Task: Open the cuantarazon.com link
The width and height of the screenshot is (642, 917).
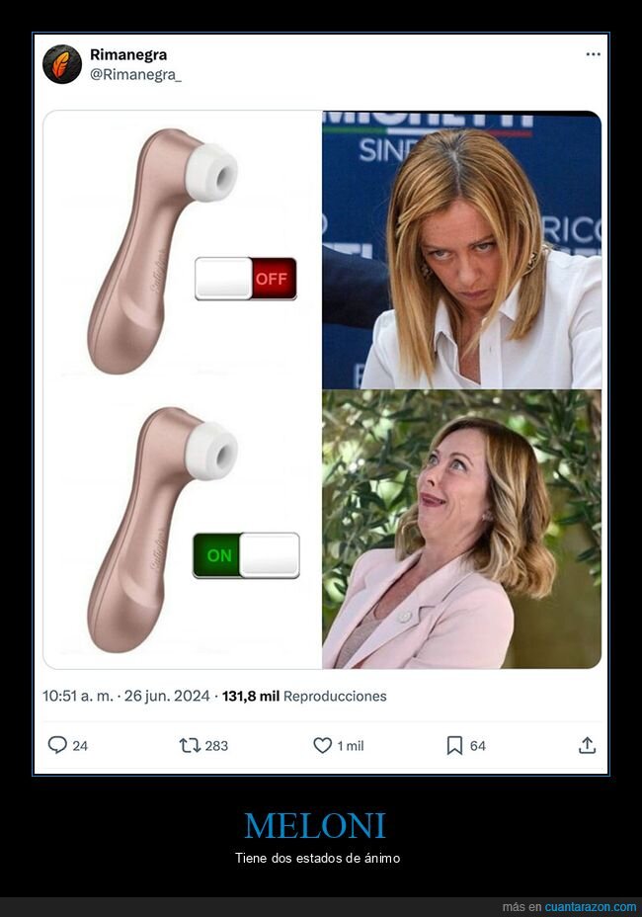Action: point(590,906)
